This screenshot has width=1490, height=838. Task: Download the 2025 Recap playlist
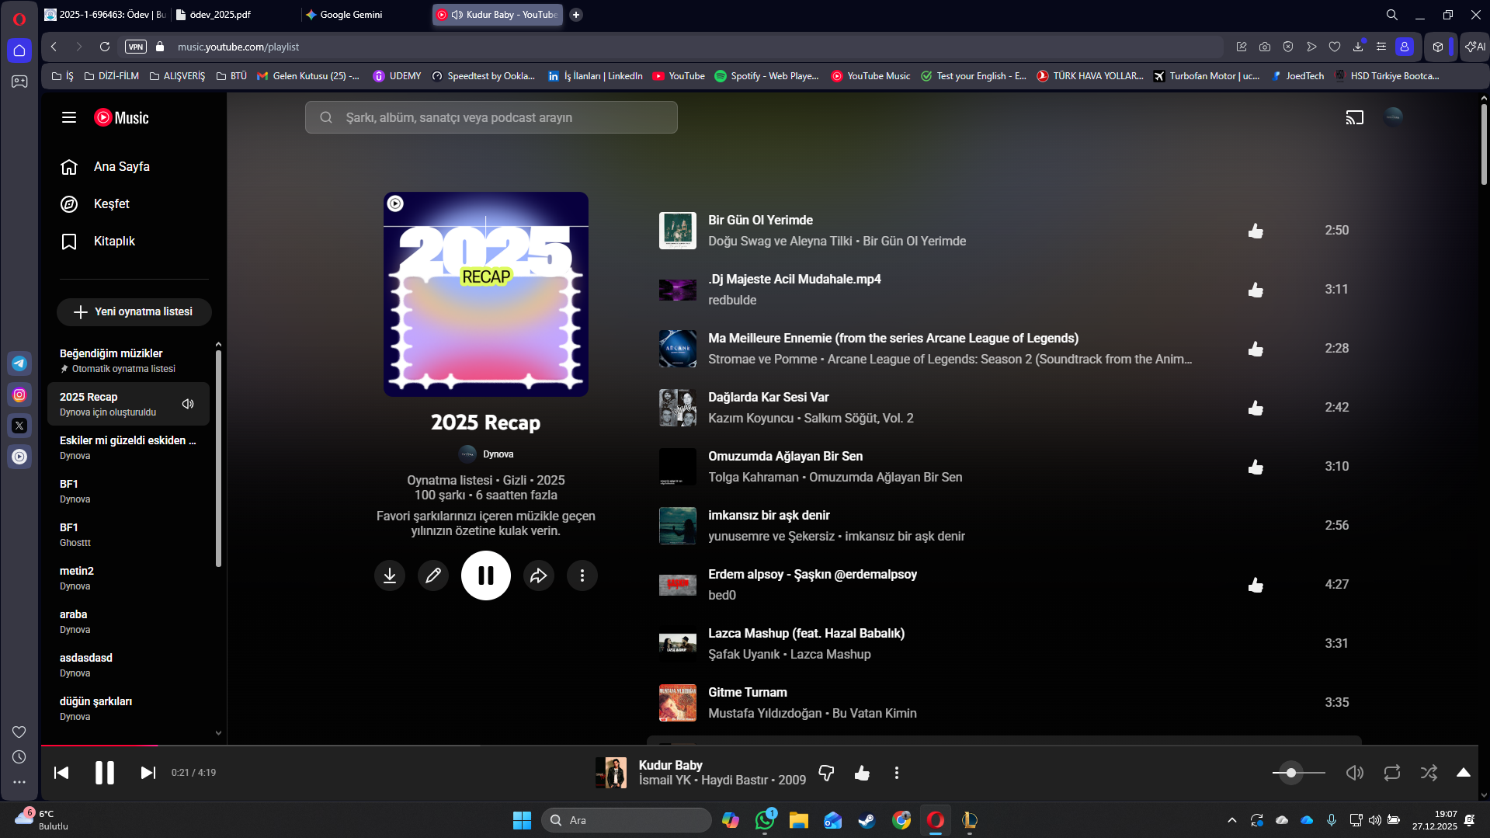[x=390, y=575]
